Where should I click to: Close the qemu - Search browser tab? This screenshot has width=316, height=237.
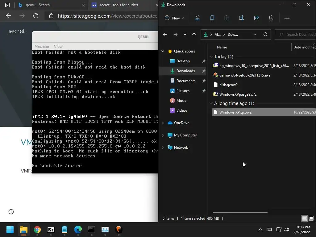point(83,5)
